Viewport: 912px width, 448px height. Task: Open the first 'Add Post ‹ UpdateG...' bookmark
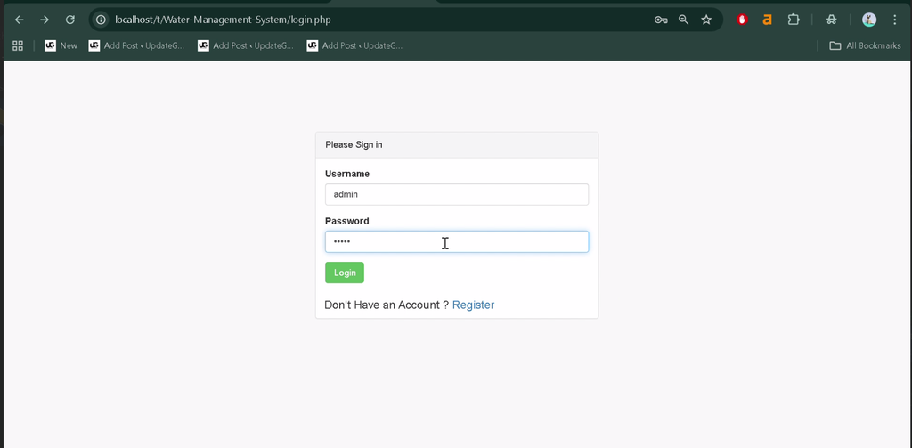[x=136, y=45]
